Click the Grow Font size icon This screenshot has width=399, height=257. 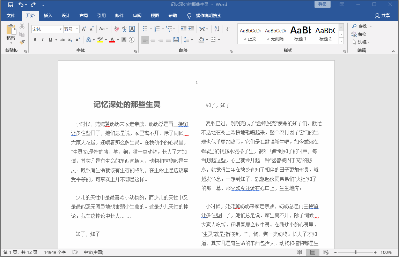84,29
